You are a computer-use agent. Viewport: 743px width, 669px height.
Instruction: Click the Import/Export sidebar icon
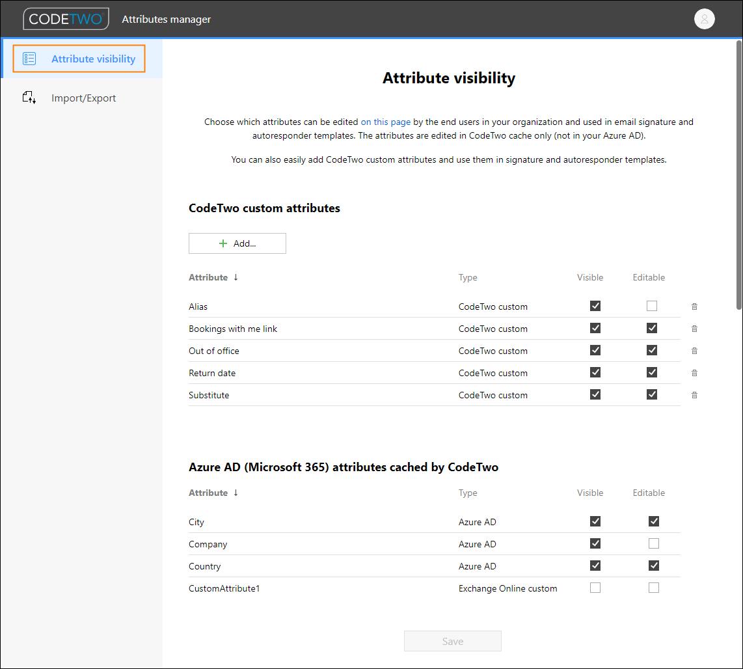tap(29, 98)
